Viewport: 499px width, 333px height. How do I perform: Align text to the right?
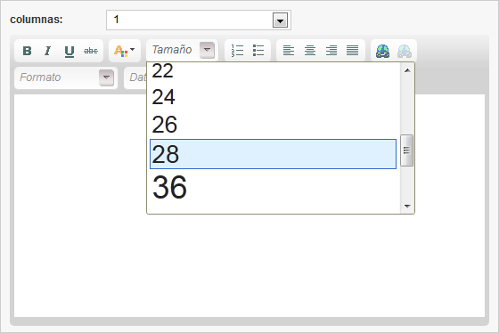pos(331,50)
